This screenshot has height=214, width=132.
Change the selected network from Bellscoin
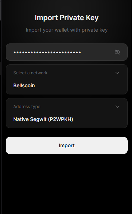67,79
